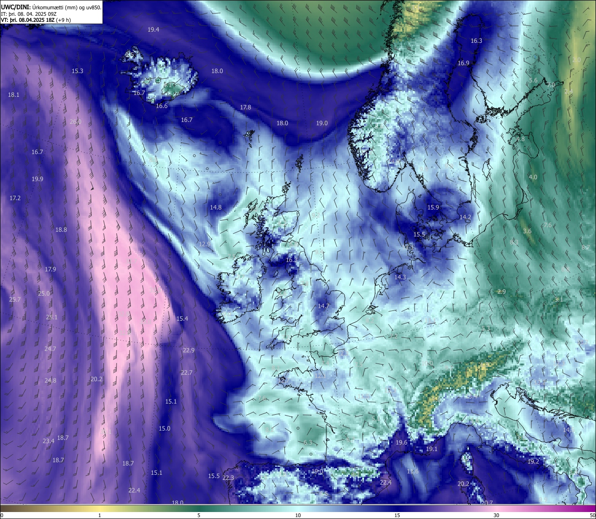
Task: Click the VT 18Z (+9 h) valid time line
Action: (x=36, y=20)
